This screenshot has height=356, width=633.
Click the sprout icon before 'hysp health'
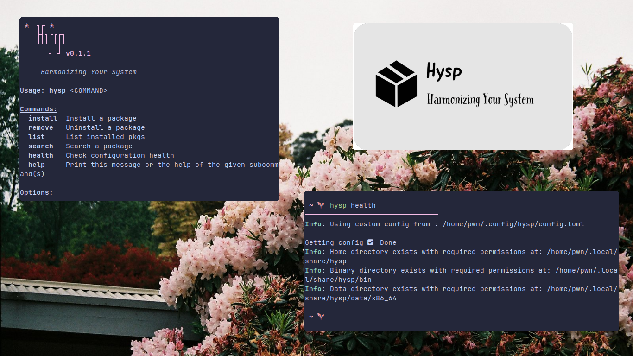(321, 205)
